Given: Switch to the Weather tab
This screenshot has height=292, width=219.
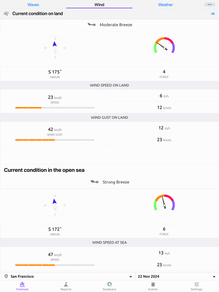Looking at the screenshot, I should tap(165, 5).
